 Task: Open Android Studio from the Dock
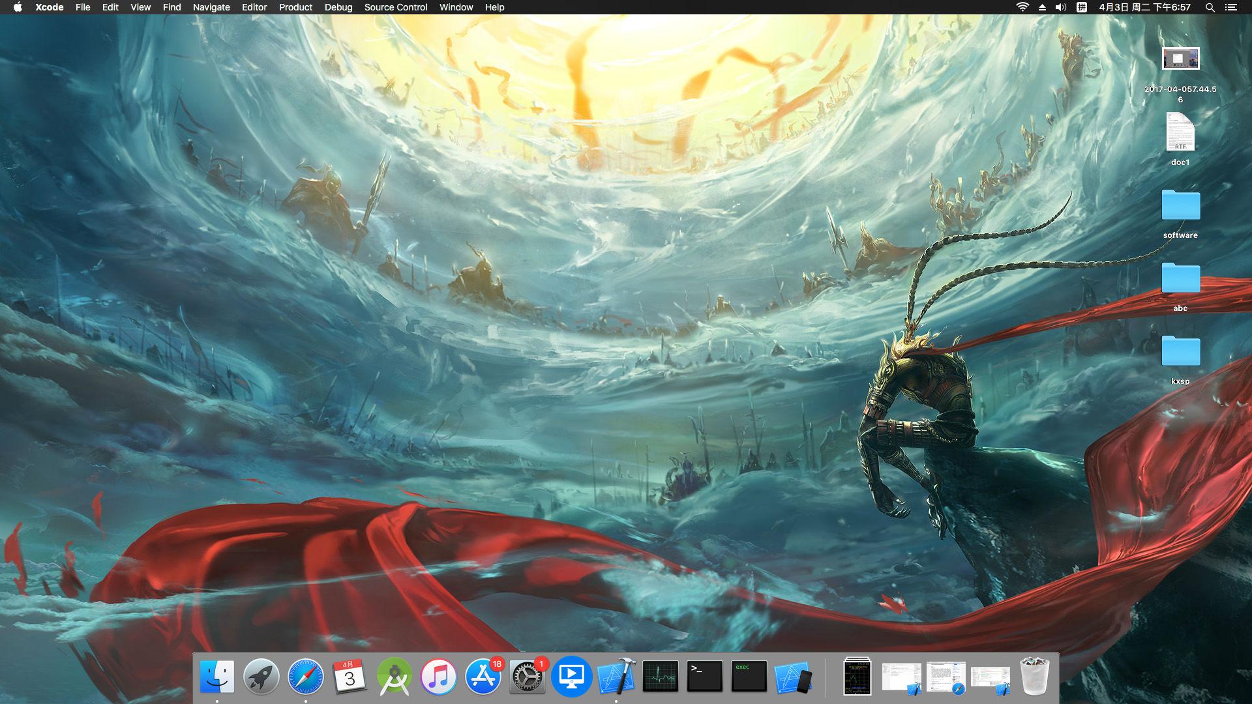click(x=395, y=677)
